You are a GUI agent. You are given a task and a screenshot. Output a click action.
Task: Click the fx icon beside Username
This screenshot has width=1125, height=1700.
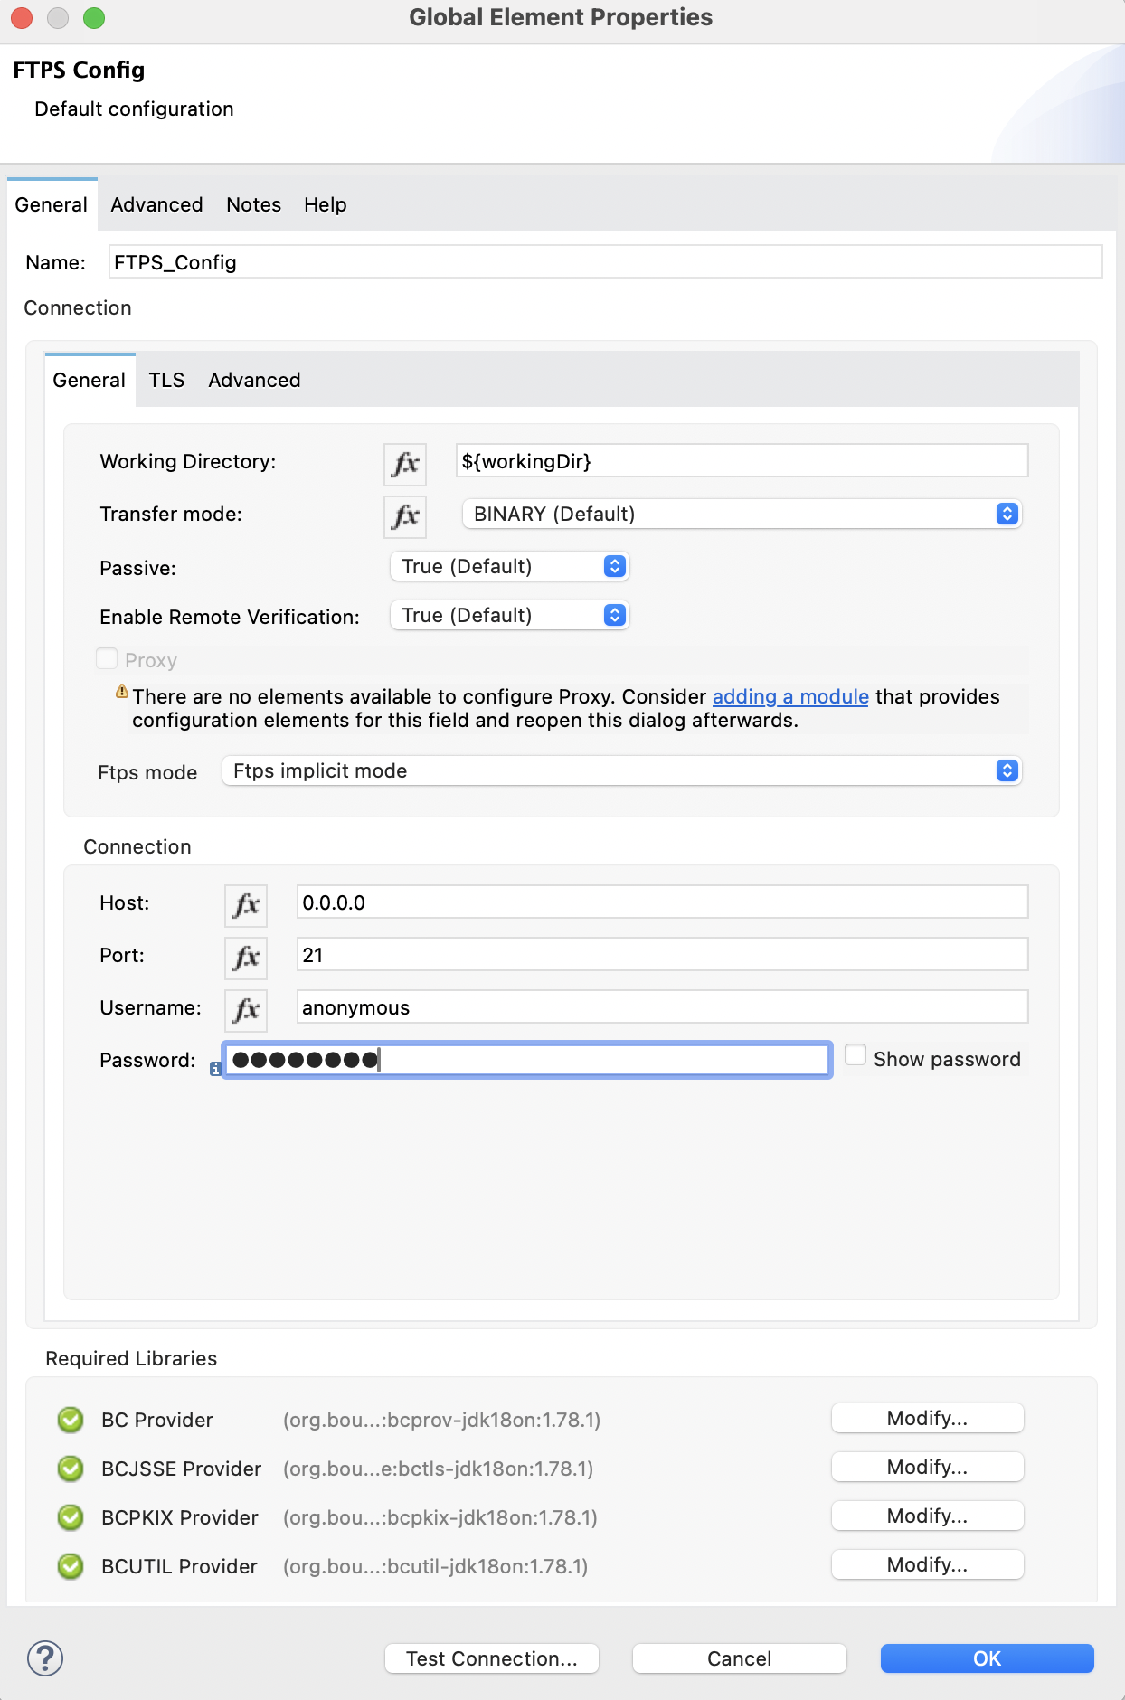coord(246,1010)
